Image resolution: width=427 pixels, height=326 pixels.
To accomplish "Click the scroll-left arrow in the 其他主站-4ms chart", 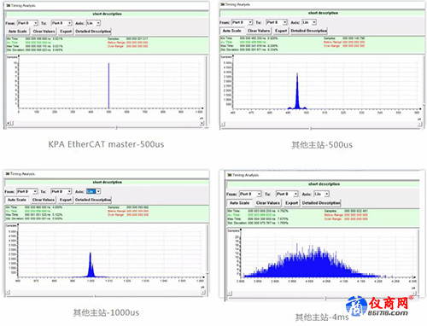I will point(230,294).
